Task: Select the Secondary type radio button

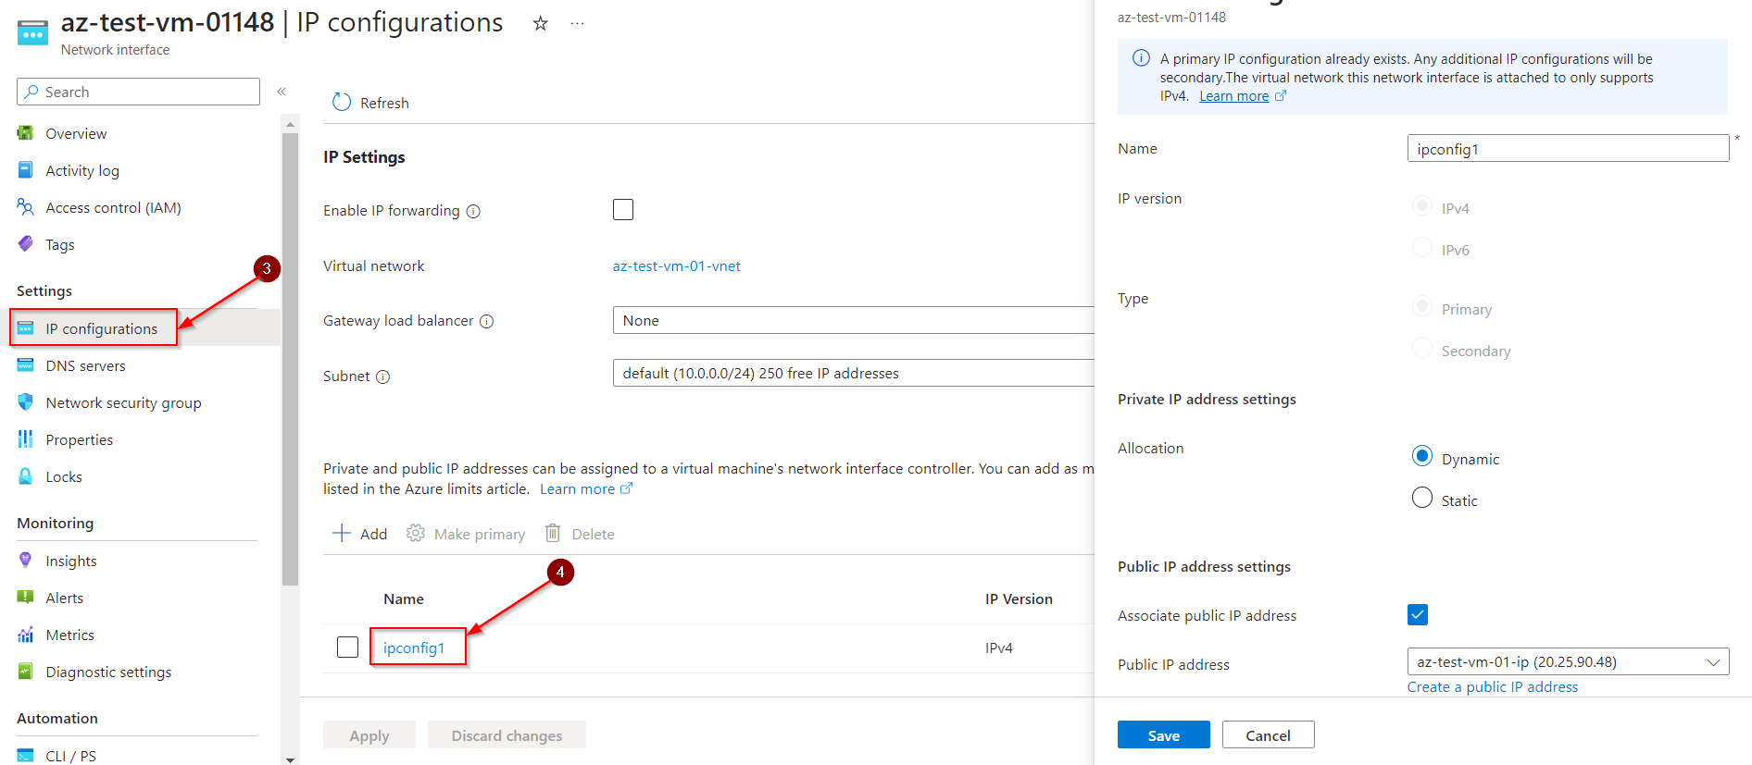Action: click(1422, 349)
